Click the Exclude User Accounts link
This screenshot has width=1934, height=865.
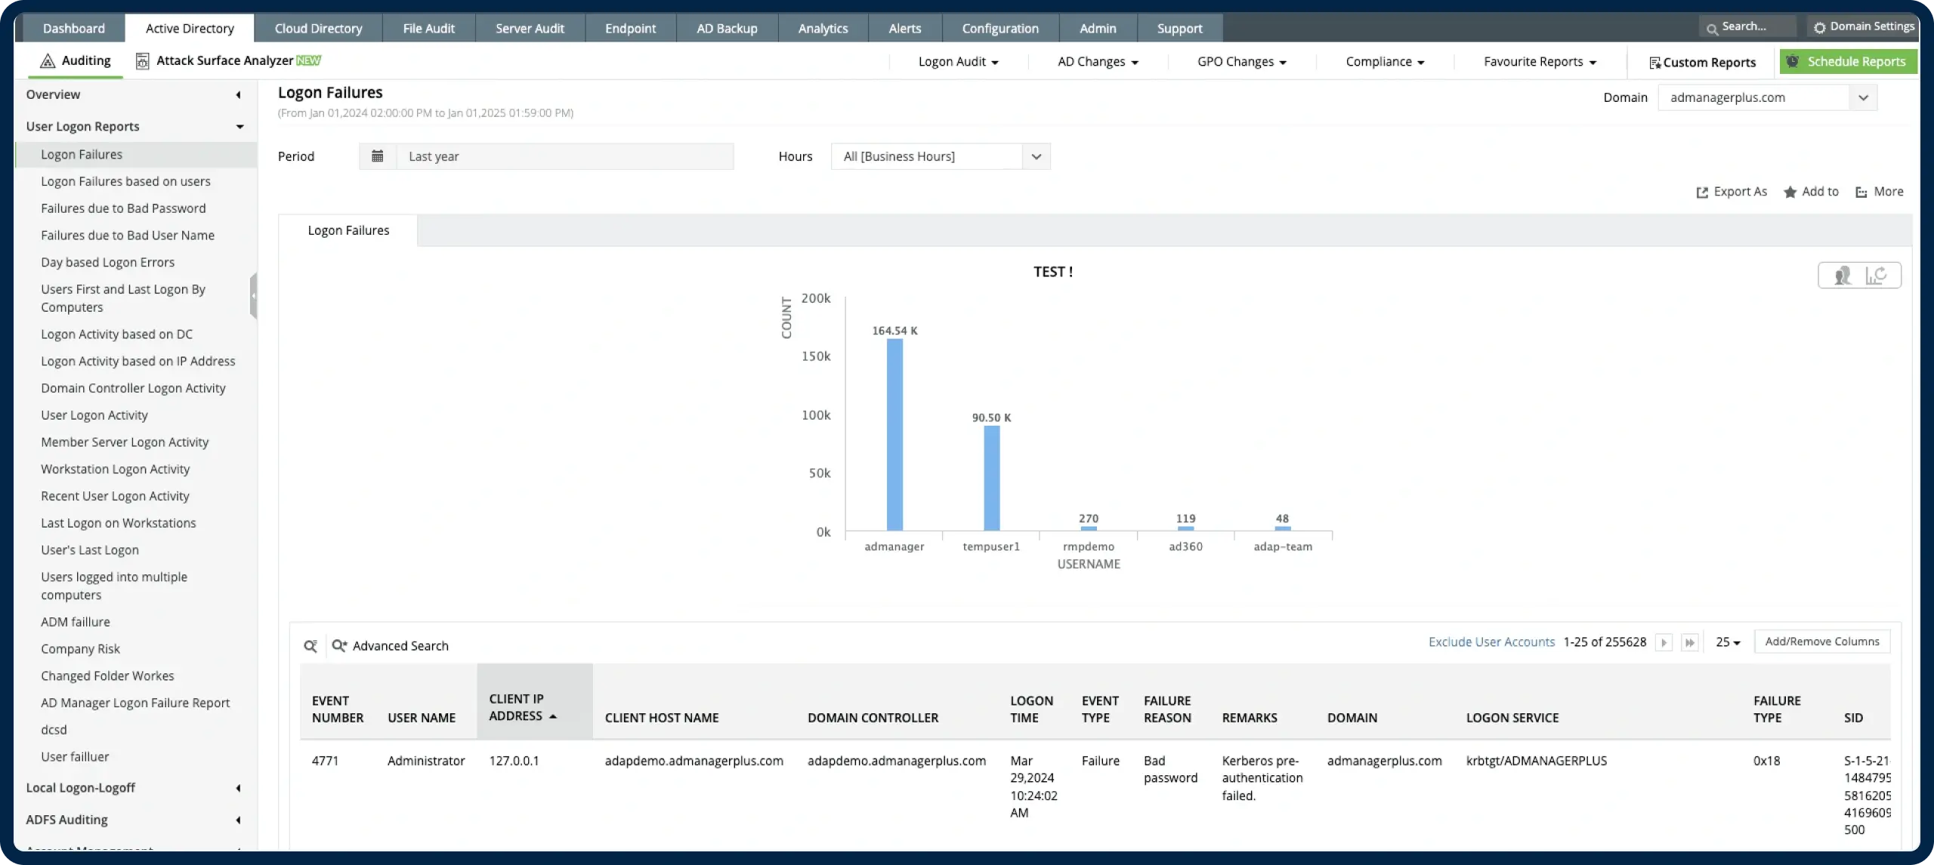tap(1491, 642)
